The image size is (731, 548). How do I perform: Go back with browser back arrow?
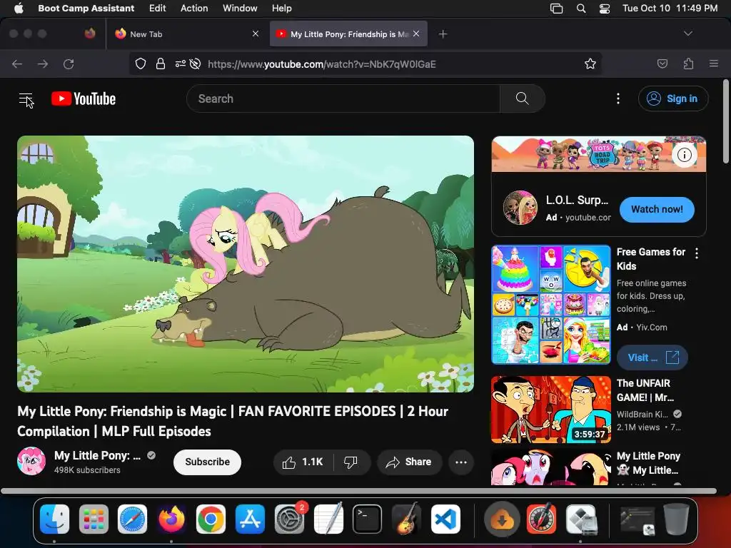(x=17, y=64)
